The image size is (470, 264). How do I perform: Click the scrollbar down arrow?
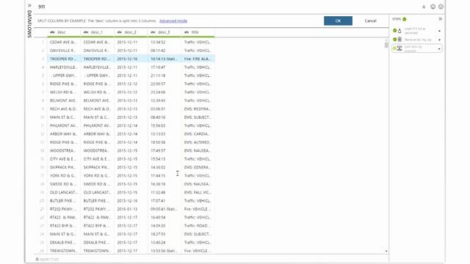click(386, 251)
